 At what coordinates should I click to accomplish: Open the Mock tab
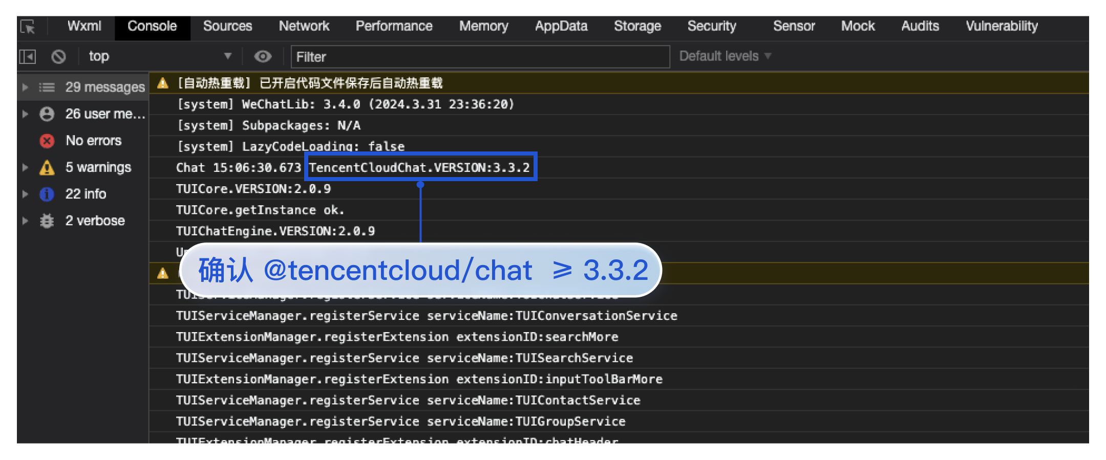858,27
